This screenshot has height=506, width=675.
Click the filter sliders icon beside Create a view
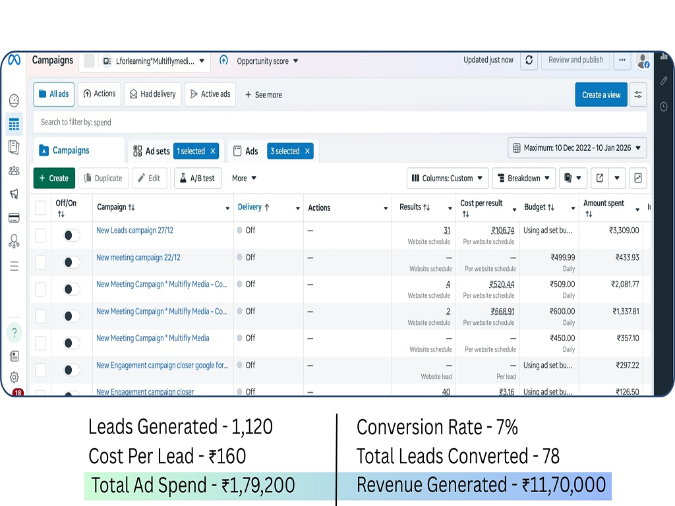coord(637,95)
